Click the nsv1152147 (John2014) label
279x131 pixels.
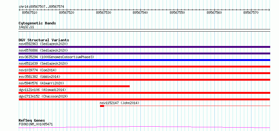pyautogui.click(x=119, y=103)
